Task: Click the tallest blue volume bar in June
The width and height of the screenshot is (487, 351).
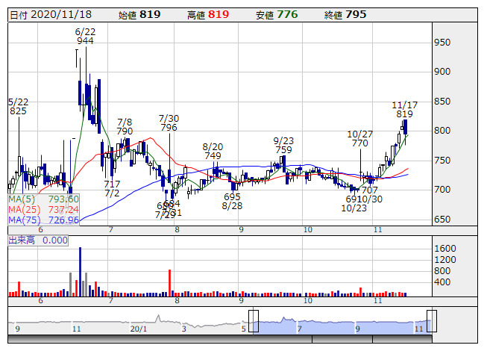Action: click(x=80, y=272)
